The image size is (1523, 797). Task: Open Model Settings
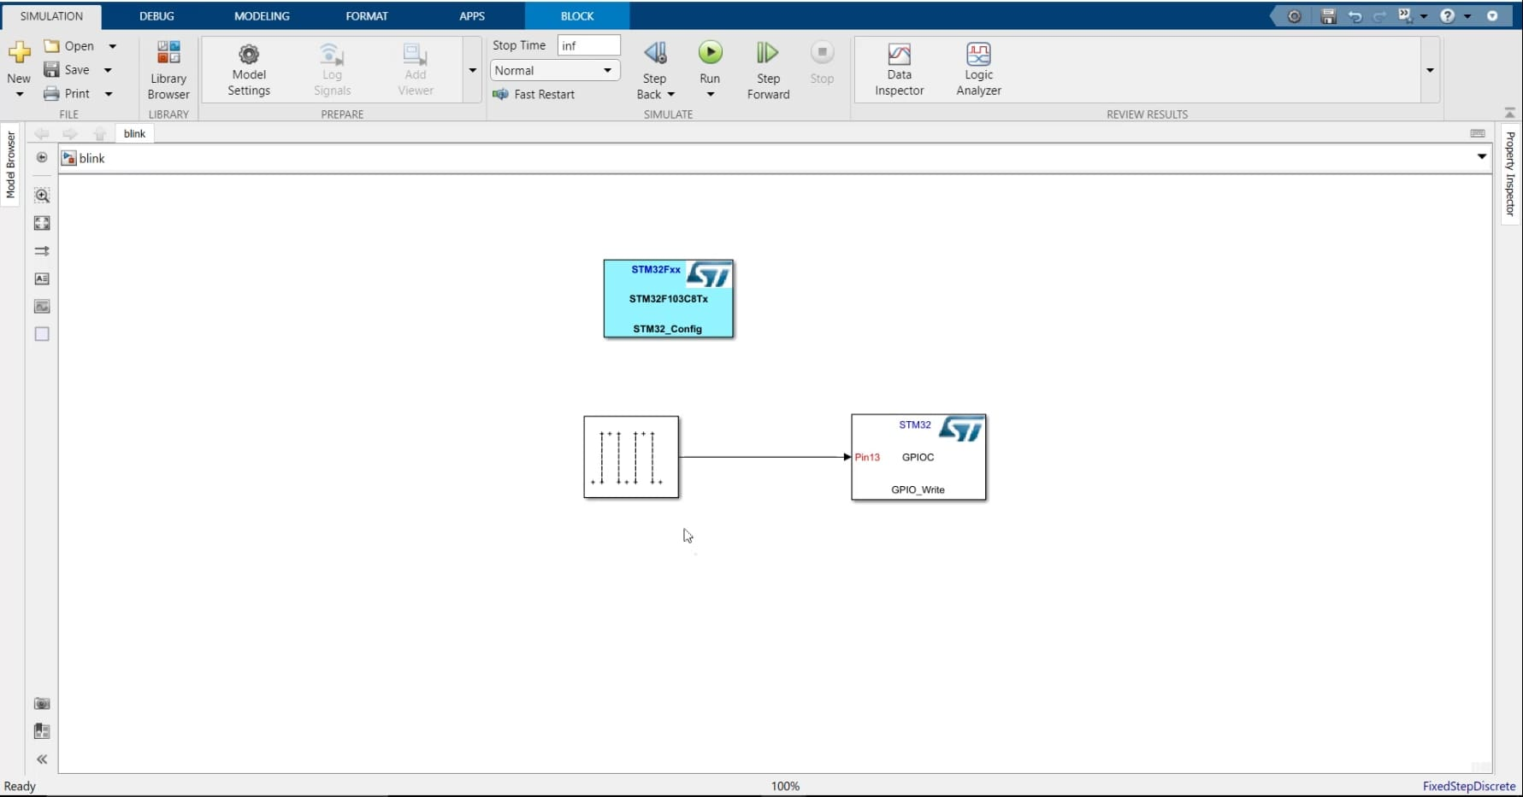click(x=248, y=70)
